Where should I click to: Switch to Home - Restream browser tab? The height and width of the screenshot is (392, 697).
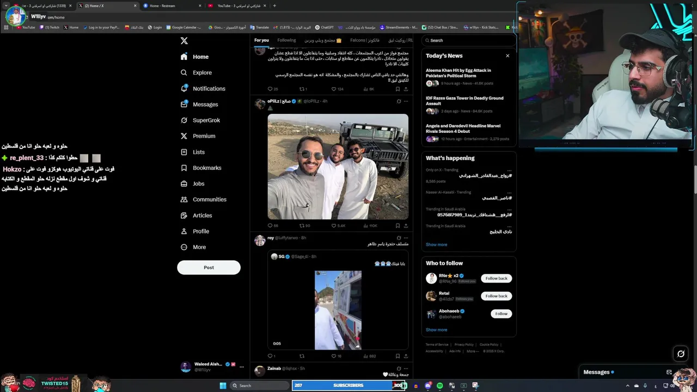pyautogui.click(x=172, y=5)
